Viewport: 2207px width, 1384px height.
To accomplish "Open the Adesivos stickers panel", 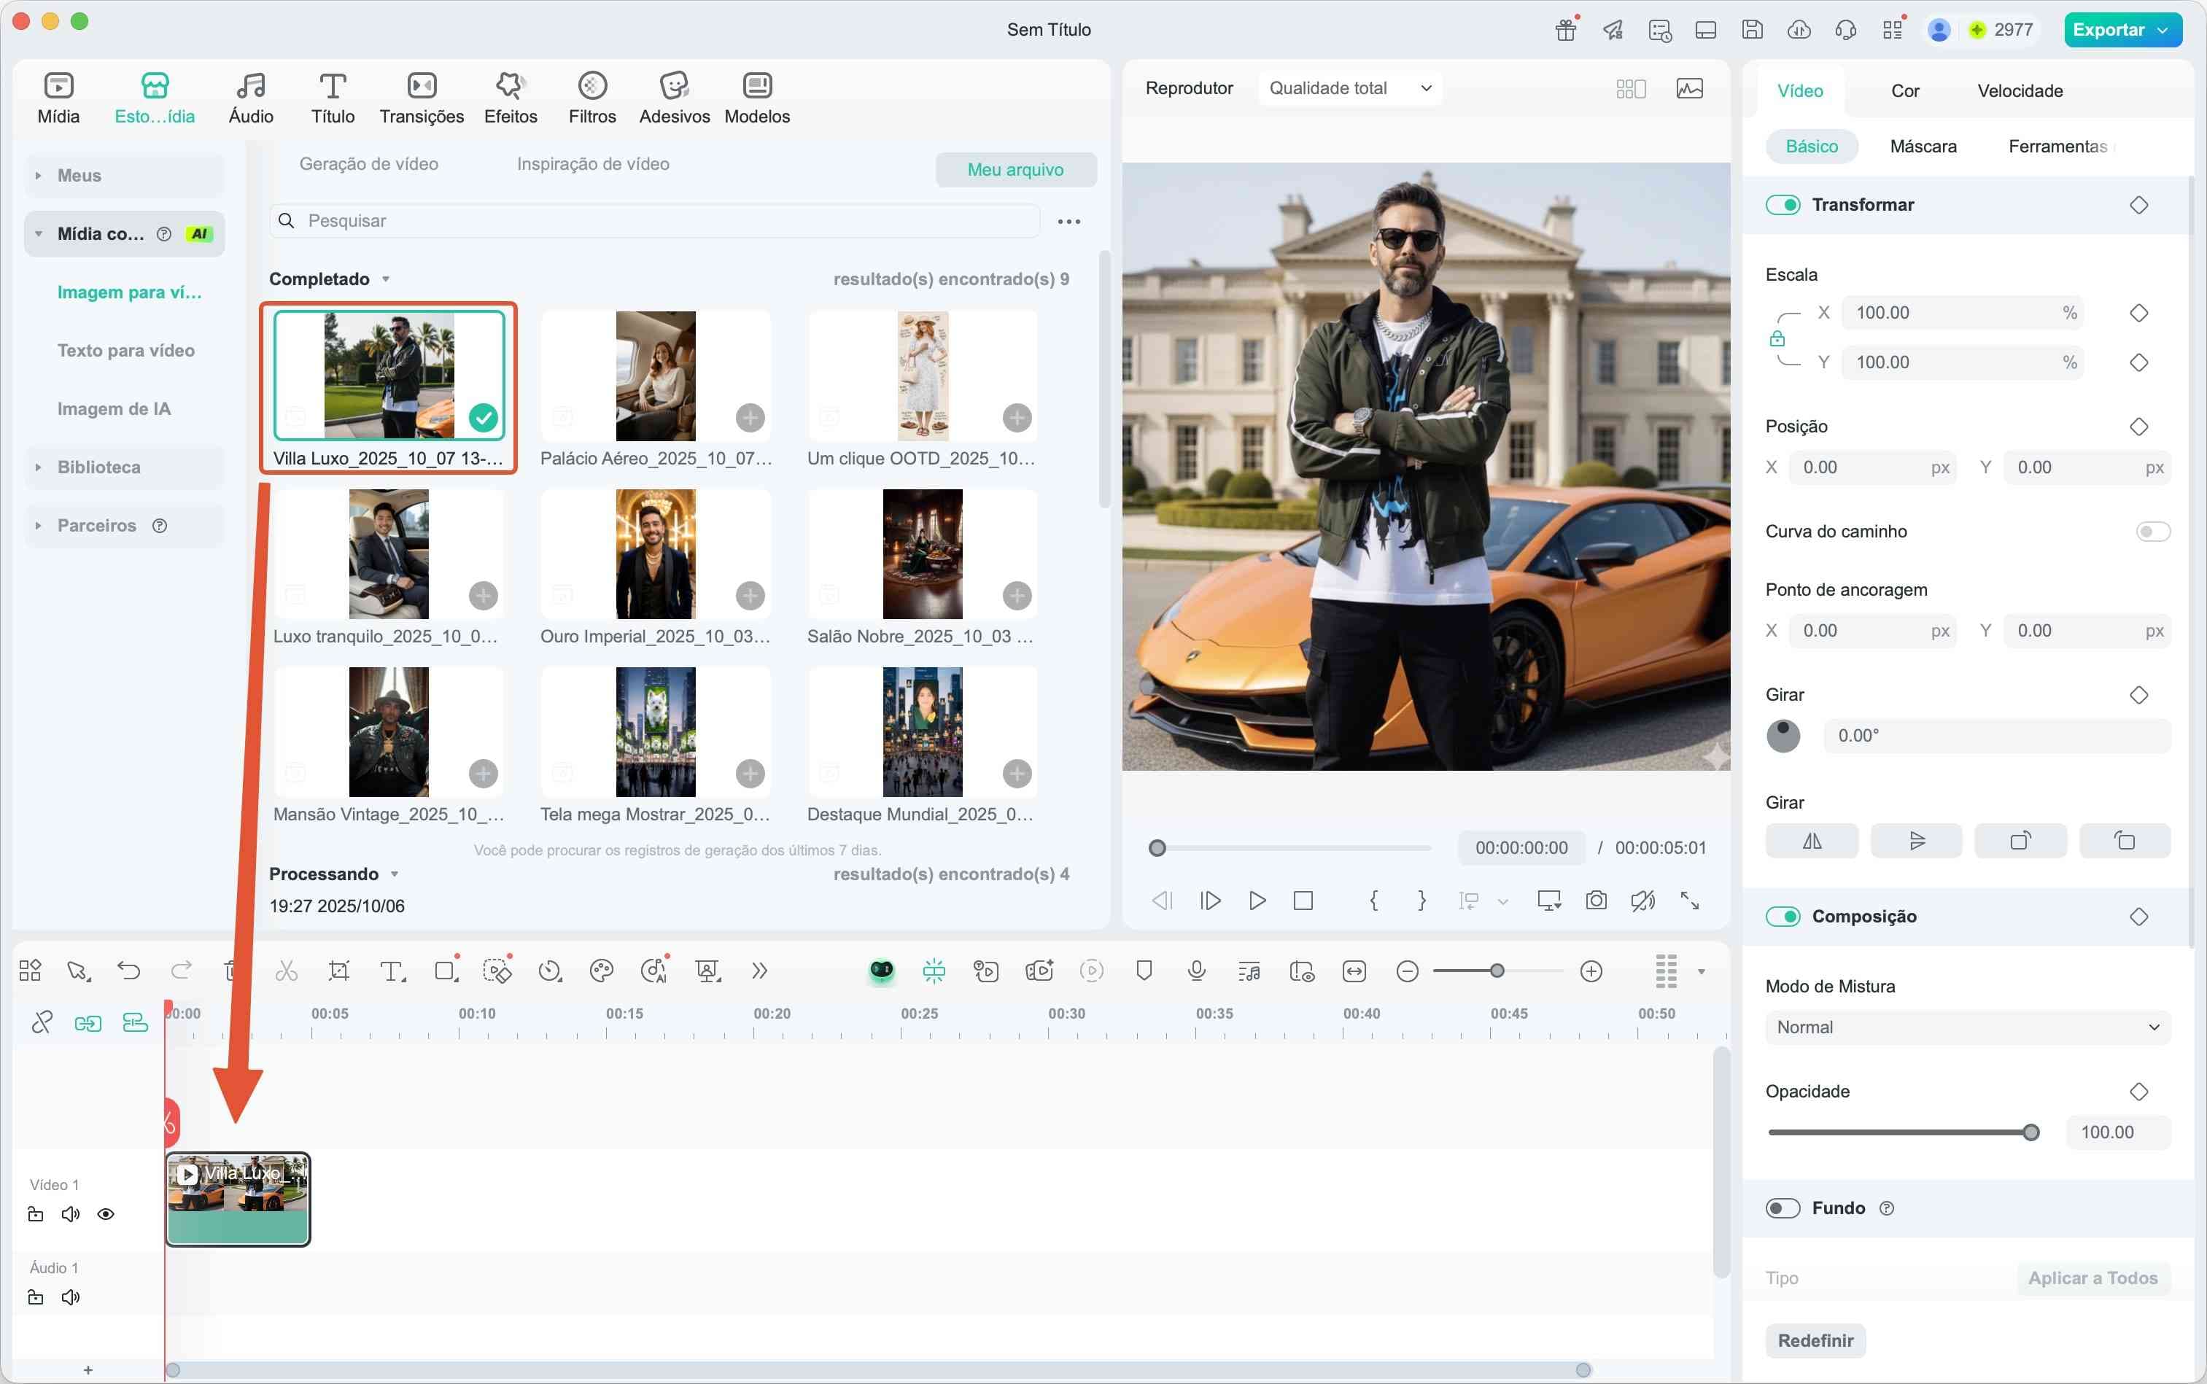I will [x=674, y=98].
